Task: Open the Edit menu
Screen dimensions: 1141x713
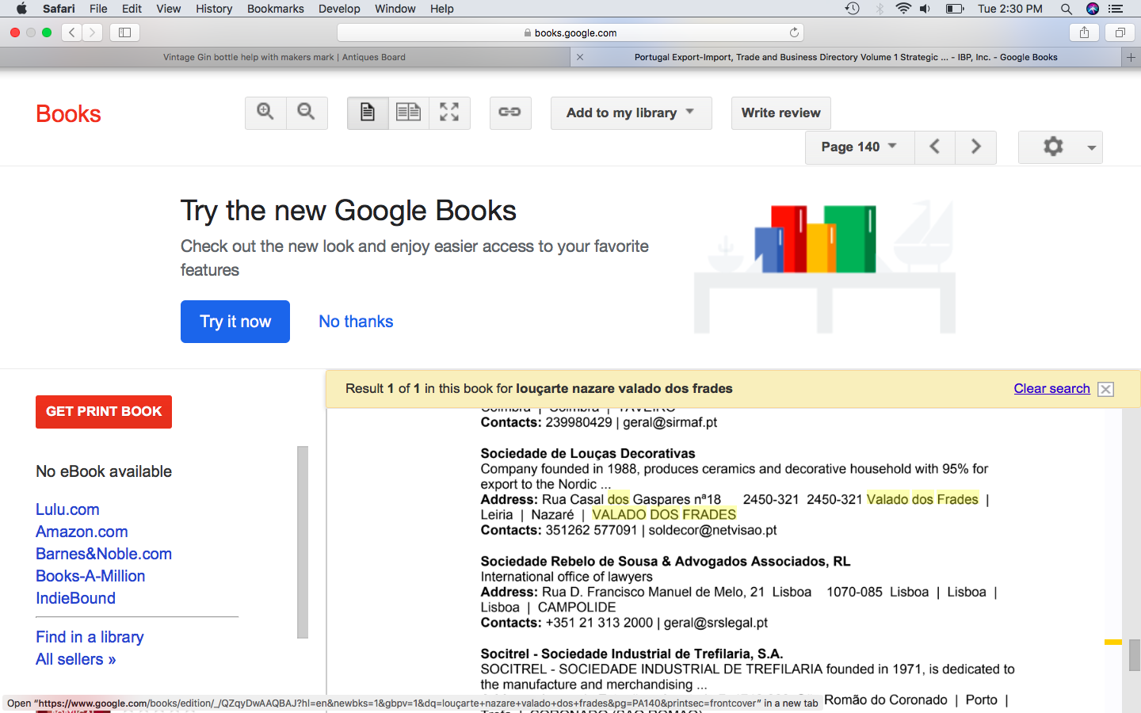Action: pyautogui.click(x=132, y=9)
